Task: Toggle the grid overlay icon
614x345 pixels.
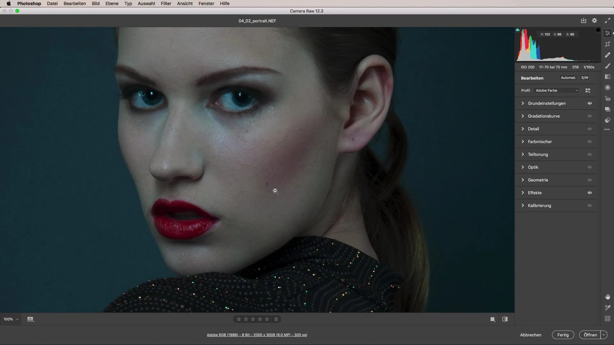Action: 608,318
